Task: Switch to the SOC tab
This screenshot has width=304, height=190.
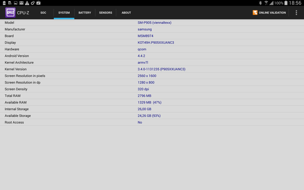Action: (x=43, y=13)
